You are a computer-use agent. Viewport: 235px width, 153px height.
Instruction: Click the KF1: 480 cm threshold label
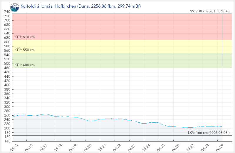24,65
